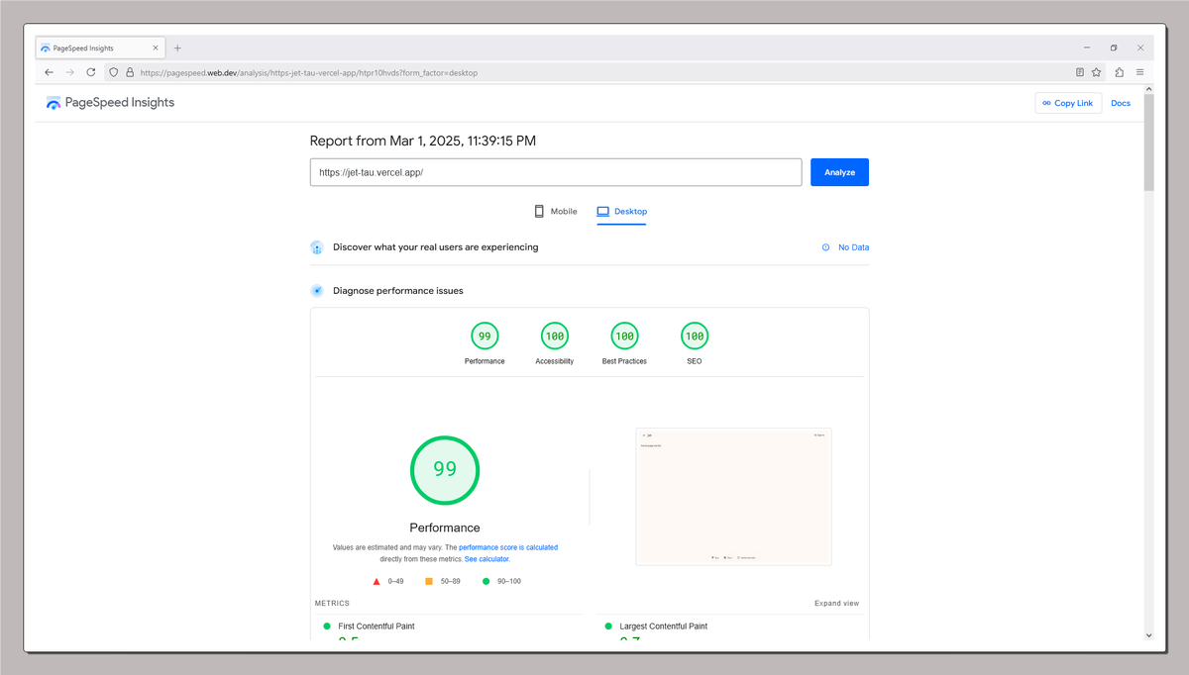Open a new tab with the plus icon
This screenshot has height=675, width=1189.
coord(177,48)
